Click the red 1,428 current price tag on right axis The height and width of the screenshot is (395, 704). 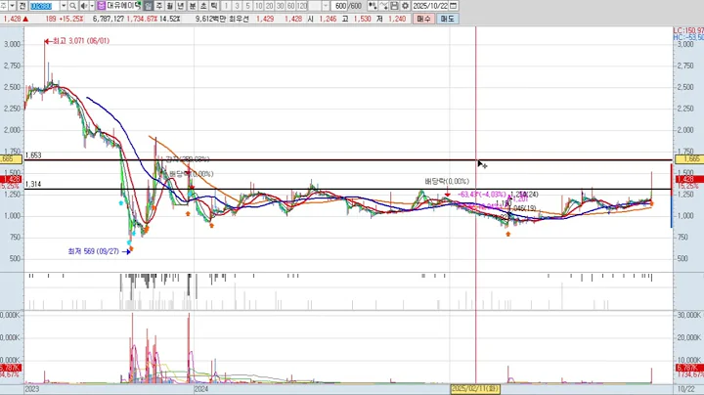[689, 179]
